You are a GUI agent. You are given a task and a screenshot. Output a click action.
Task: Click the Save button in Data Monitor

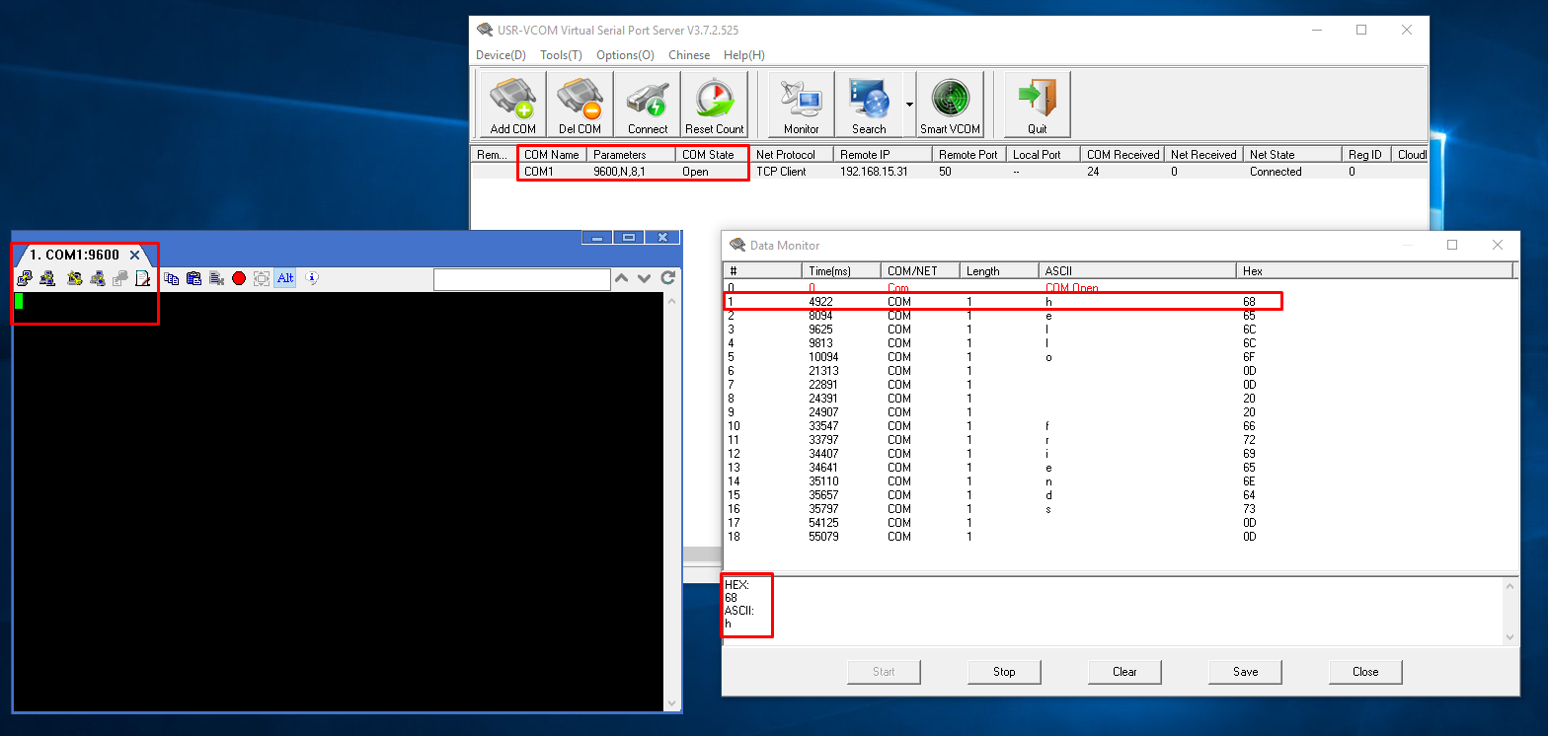[x=1245, y=672]
